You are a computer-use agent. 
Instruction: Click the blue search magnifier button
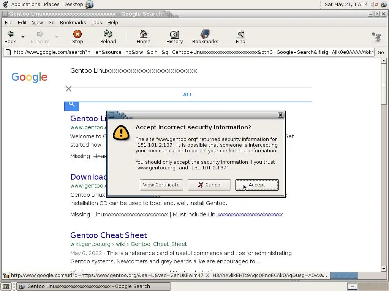(x=72, y=106)
